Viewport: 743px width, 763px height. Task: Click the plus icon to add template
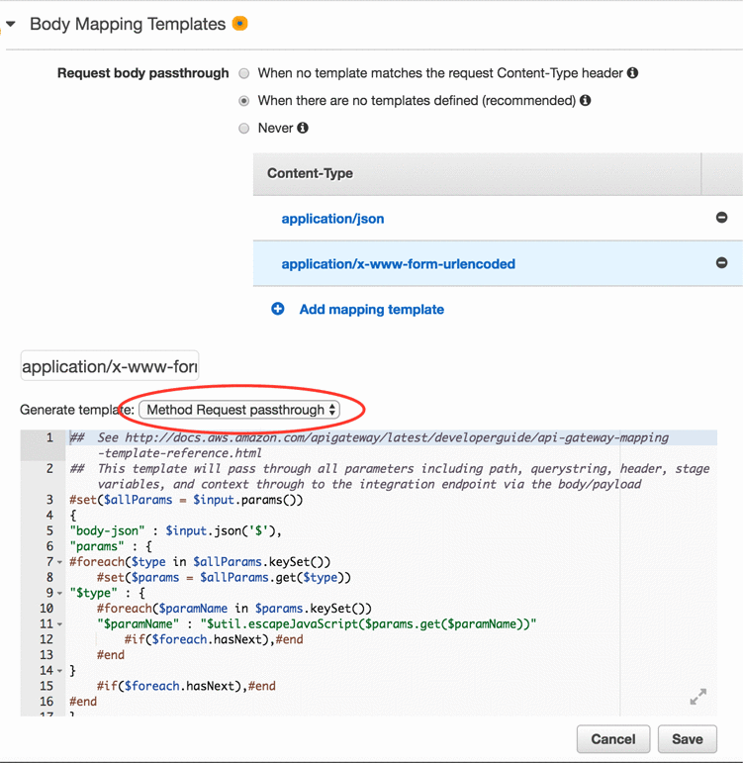tap(278, 309)
